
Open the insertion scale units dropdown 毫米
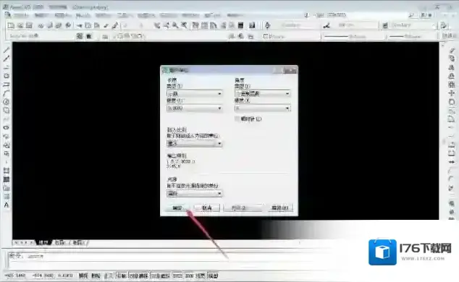pyautogui.click(x=194, y=143)
